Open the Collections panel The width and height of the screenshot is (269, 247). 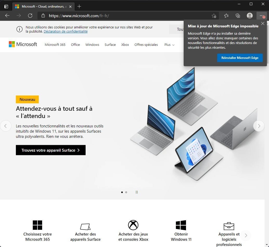238,16
